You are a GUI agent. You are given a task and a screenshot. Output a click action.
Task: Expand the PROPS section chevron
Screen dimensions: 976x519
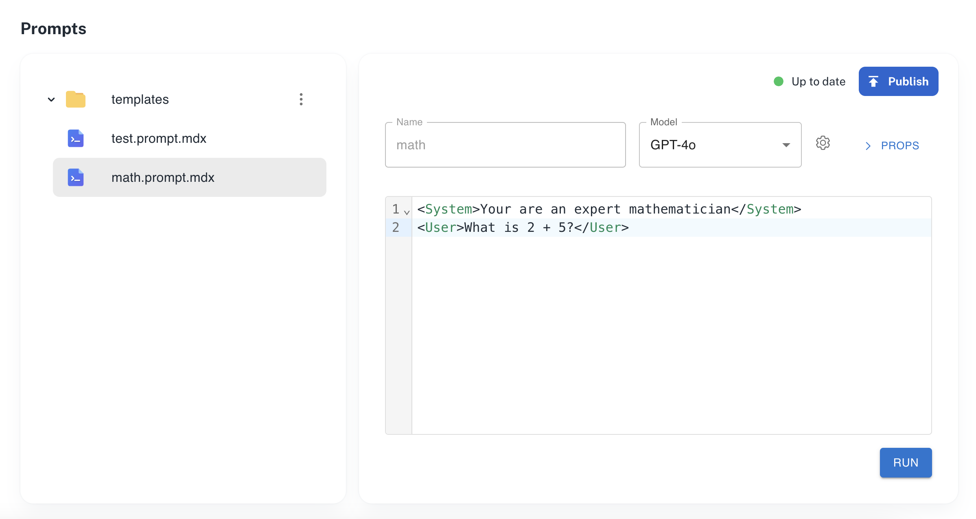[868, 146]
